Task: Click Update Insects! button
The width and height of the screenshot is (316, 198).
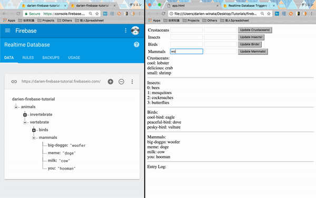Action: 251,37
